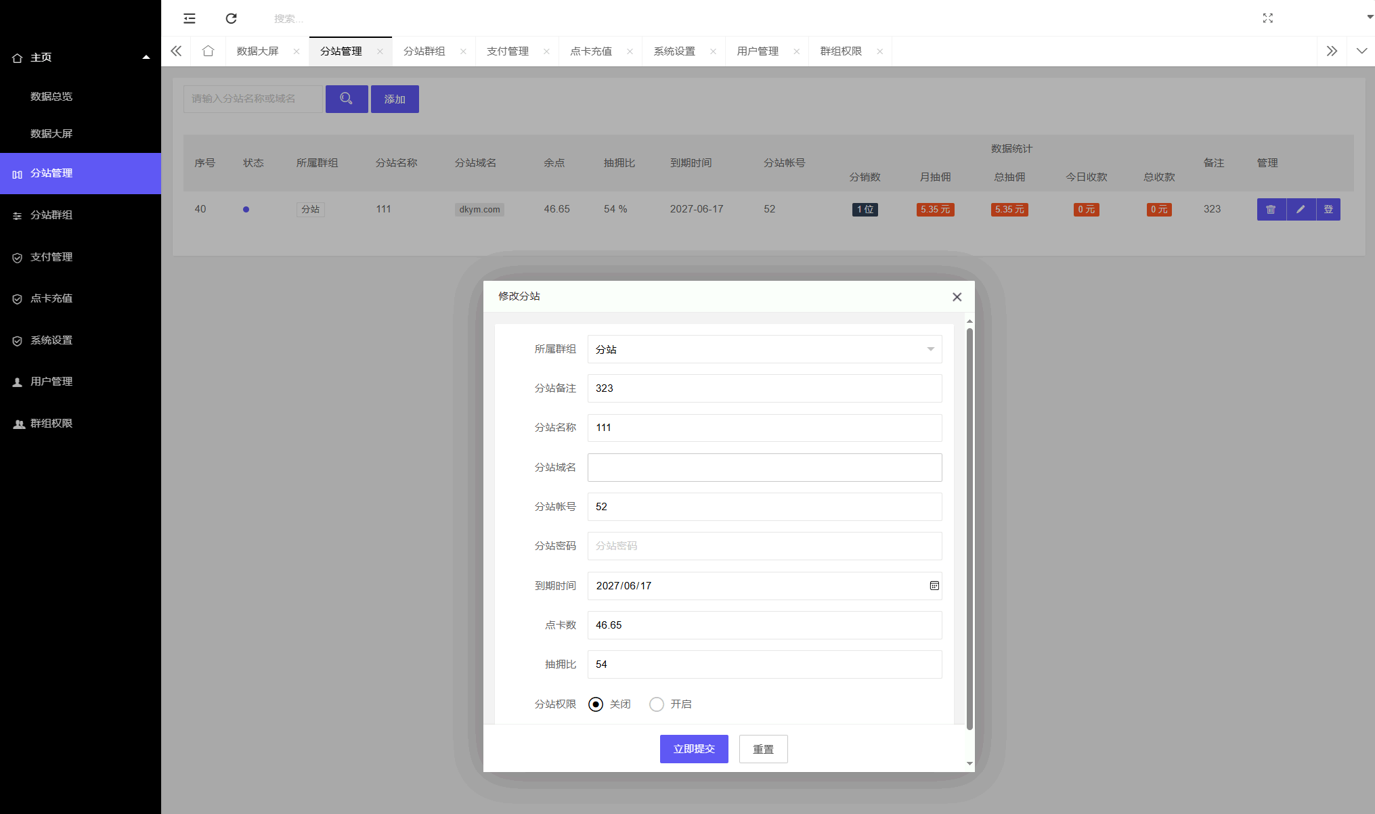Screen dimensions: 1375x814
Task: Click the 分站密码 input field
Action: click(764, 546)
